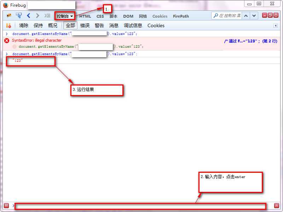Viewport: 283px width, 212px height.
Task: Minimize the Firebug panel with the red minus icon
Action: [x=264, y=15]
